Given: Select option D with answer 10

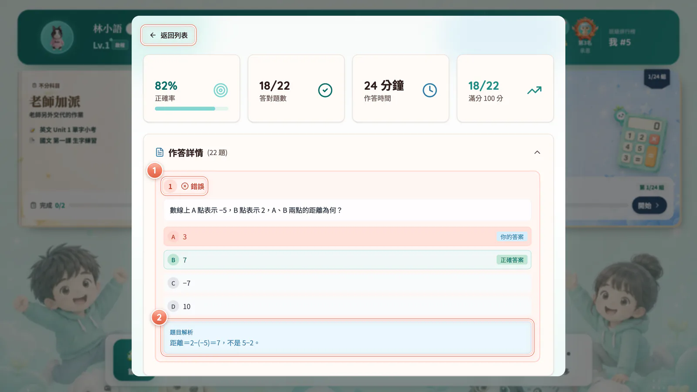Looking at the screenshot, I should click(348, 307).
